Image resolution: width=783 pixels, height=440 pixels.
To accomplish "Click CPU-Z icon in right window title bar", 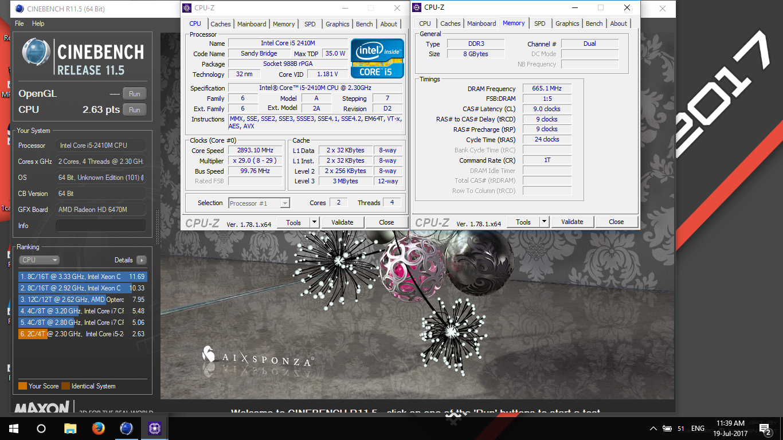I will (417, 7).
